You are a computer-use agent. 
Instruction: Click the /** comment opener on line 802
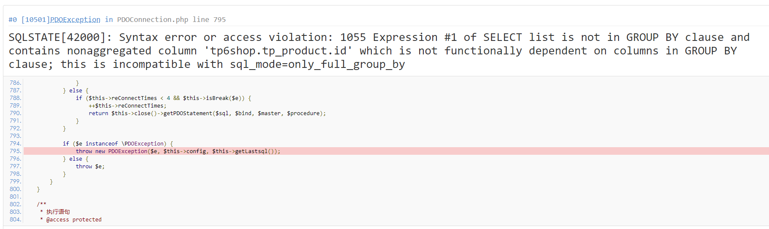[41, 205]
